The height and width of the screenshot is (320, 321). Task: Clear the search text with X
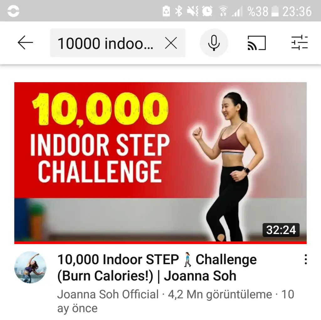click(x=171, y=43)
